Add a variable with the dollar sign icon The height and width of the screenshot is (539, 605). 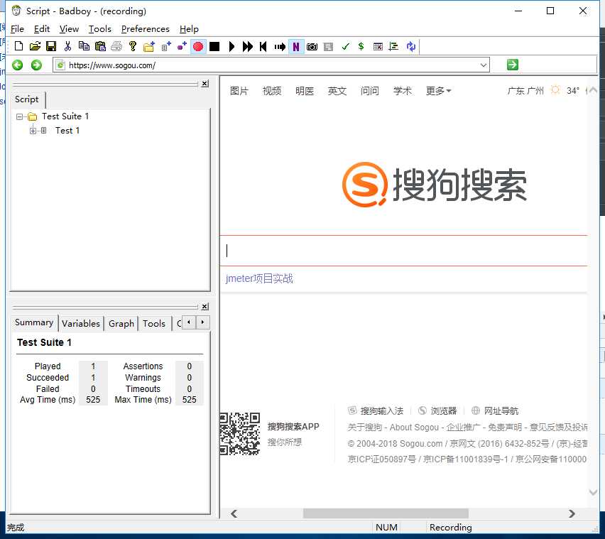pyautogui.click(x=361, y=47)
